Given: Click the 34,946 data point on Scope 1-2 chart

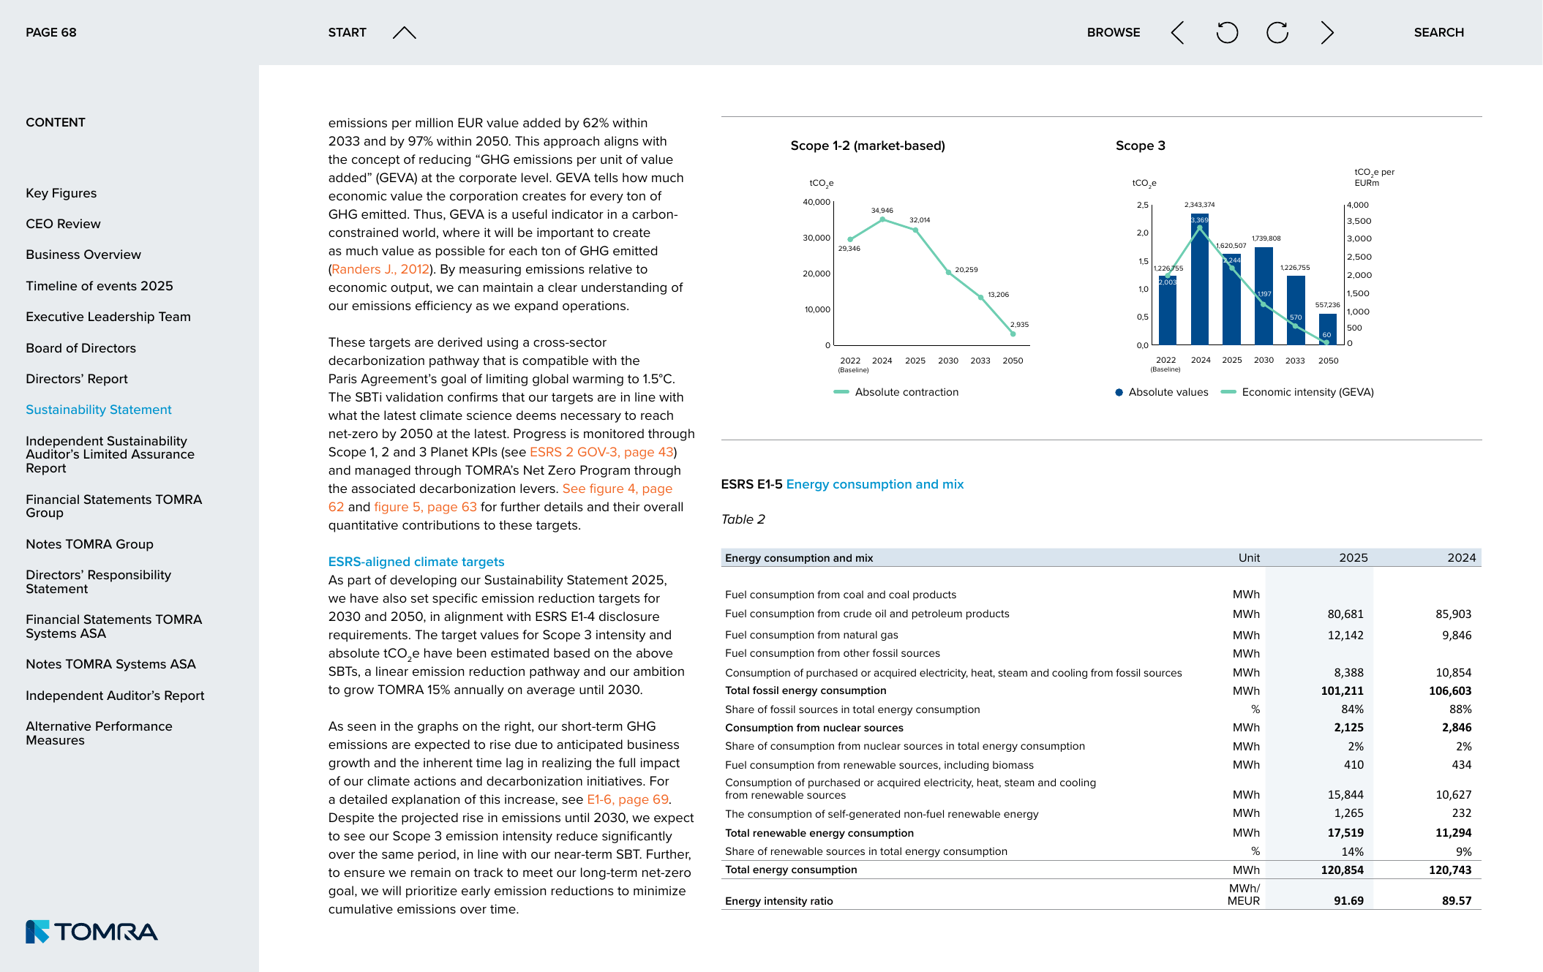Looking at the screenshot, I should (x=882, y=219).
